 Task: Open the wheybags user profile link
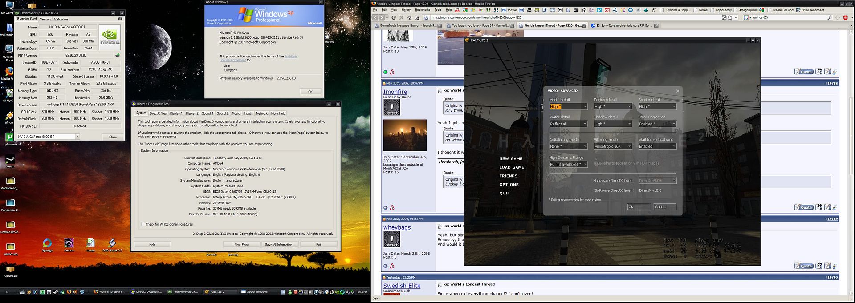pos(397,227)
